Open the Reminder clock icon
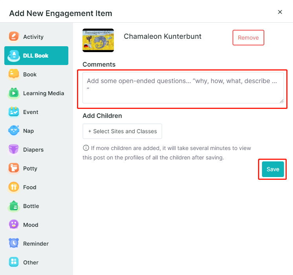This screenshot has width=293, height=275. pyautogui.click(x=14, y=244)
